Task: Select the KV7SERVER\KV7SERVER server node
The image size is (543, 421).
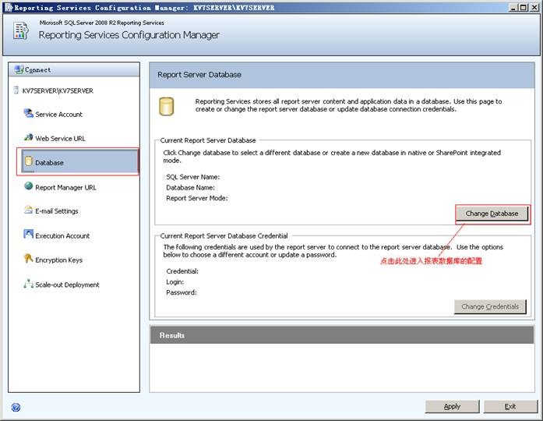Action: [53, 90]
